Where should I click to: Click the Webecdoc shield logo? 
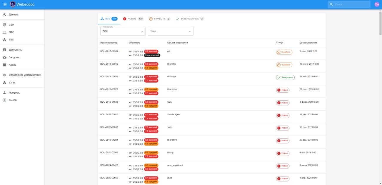[x=13, y=4]
